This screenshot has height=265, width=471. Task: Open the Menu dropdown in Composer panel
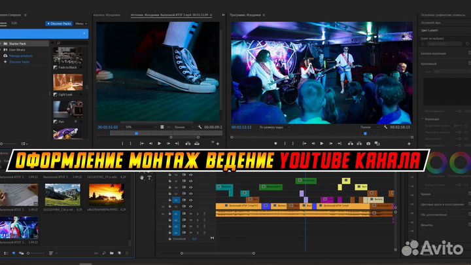[x=81, y=23]
